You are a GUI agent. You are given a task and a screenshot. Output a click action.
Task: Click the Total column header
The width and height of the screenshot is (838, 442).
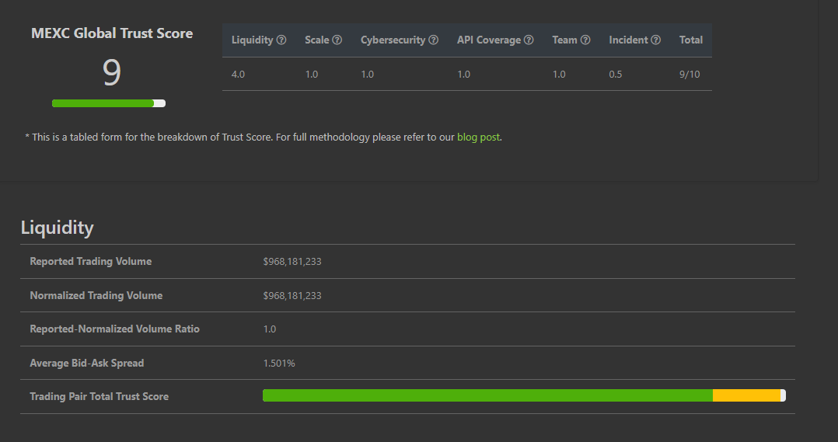(x=690, y=40)
